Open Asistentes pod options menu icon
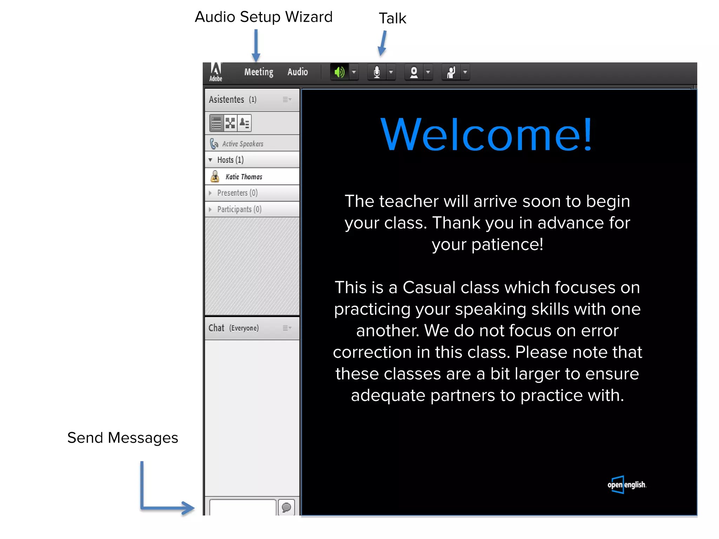The width and height of the screenshot is (719, 539). pyautogui.click(x=287, y=100)
